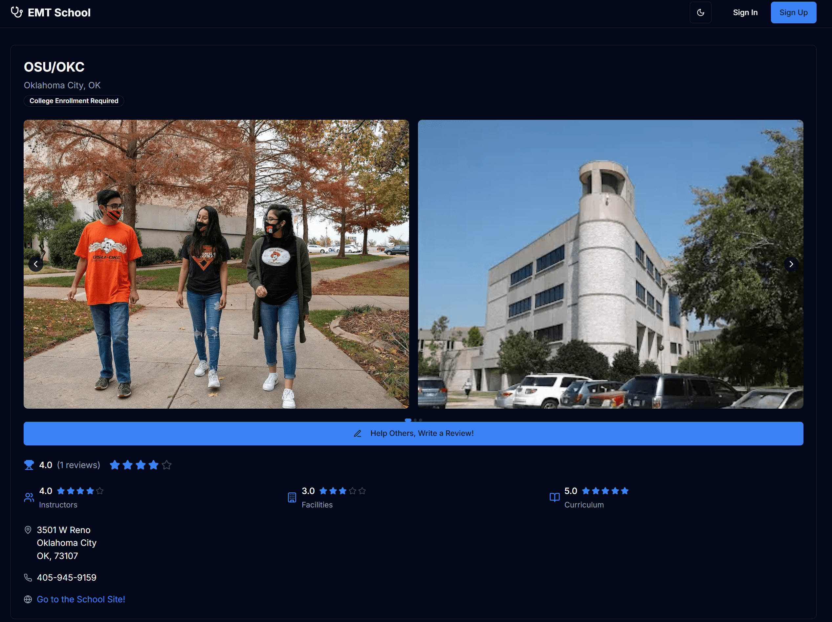Select the second carousel dot indicator
The width and height of the screenshot is (832, 622).
[x=415, y=420]
